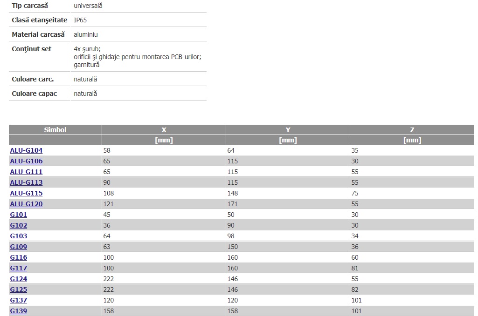Open the ALU-G106 product link
The width and height of the screenshot is (478, 316).
[x=26, y=161]
